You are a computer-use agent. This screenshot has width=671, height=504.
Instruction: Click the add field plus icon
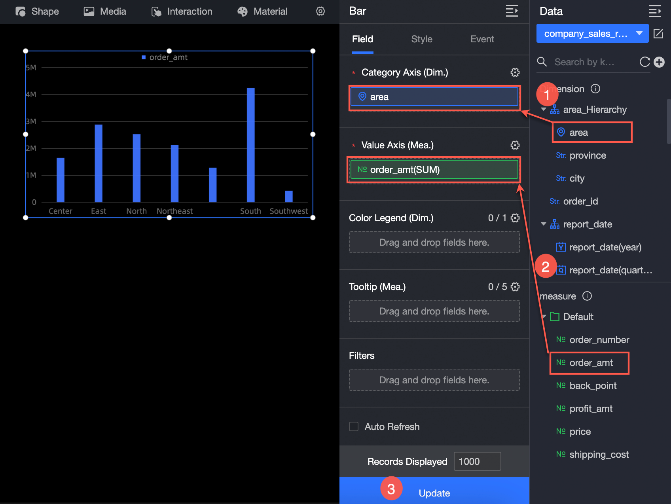659,62
